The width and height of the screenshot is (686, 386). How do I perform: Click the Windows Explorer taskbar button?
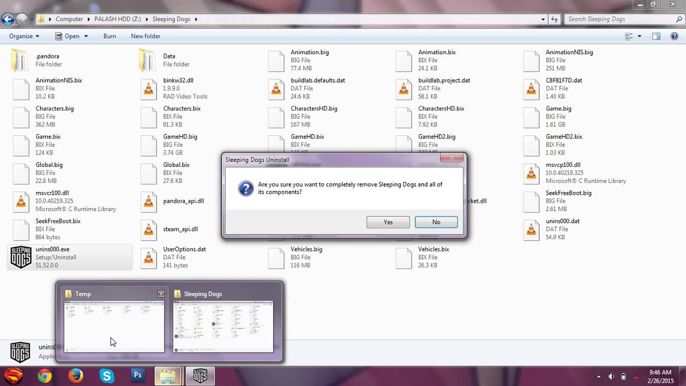coord(169,376)
